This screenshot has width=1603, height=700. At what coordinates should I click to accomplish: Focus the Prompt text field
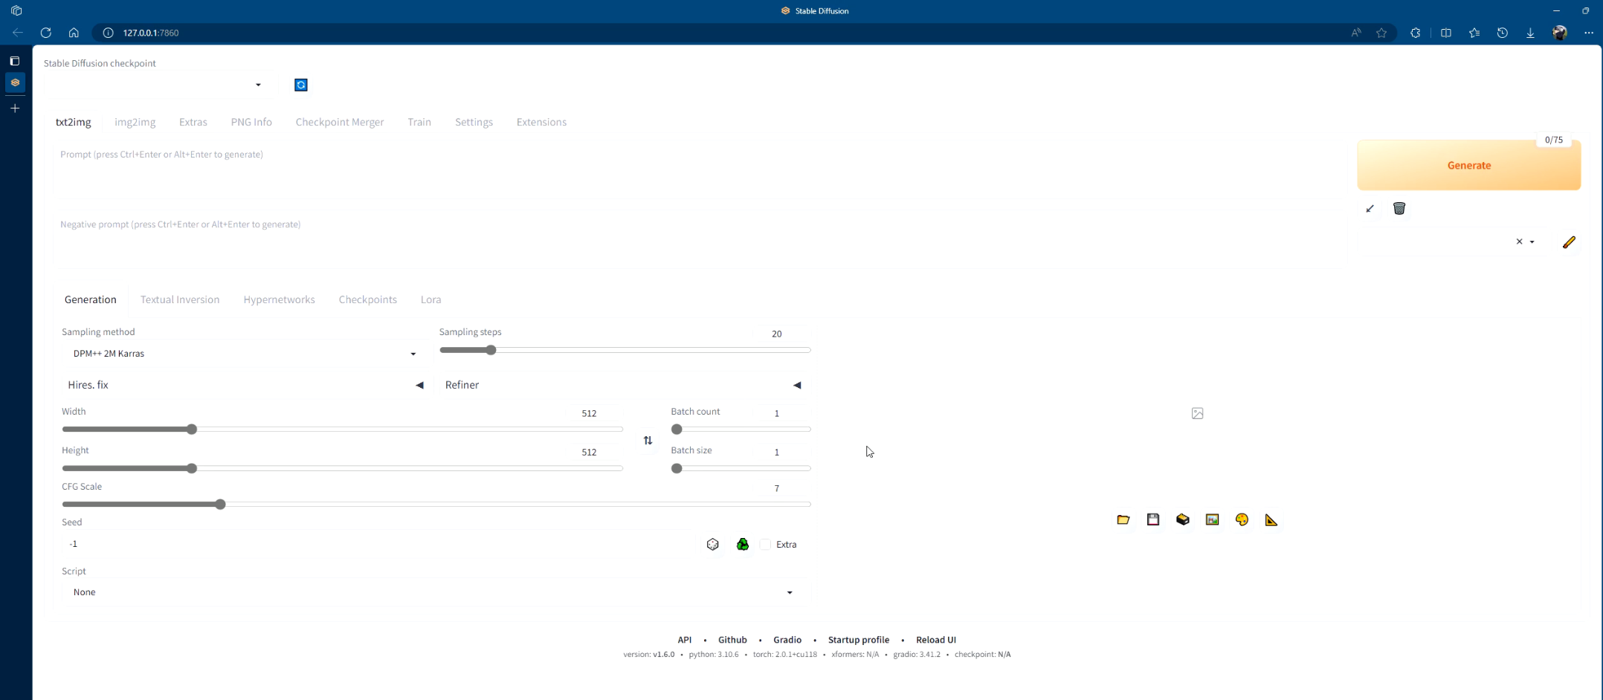[x=699, y=171]
